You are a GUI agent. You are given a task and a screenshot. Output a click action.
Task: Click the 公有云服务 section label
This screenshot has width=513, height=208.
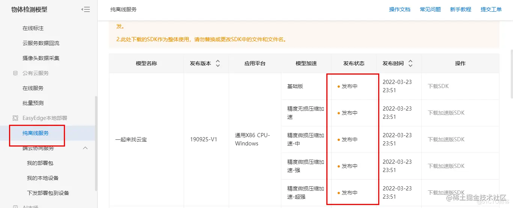36,73
